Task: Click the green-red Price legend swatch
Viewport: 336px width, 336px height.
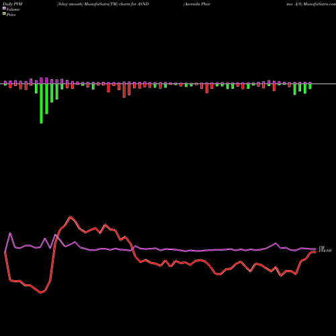Action: coord(4,14)
